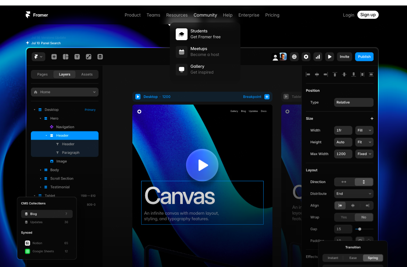The image size is (407, 267).
Task: Open the Framer menu in the editor toolbar
Action: coord(38,57)
